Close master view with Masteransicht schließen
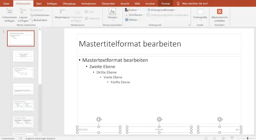This screenshot has width=256, height=140. pyautogui.click(x=220, y=13)
